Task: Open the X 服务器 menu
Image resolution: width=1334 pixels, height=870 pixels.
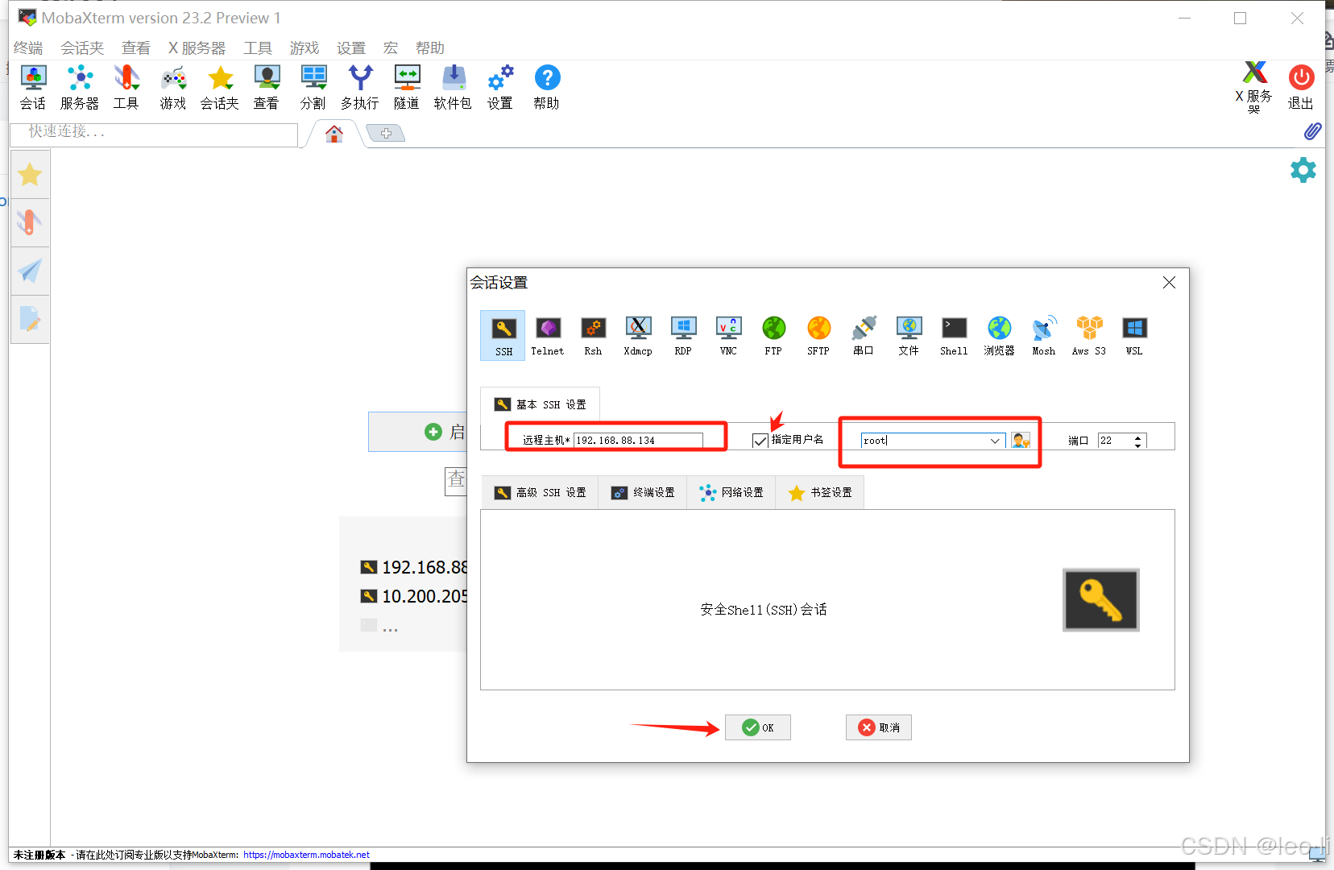Action: pos(197,48)
